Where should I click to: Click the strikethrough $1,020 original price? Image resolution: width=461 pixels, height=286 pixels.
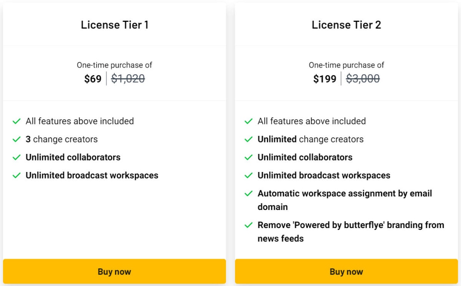click(x=128, y=79)
